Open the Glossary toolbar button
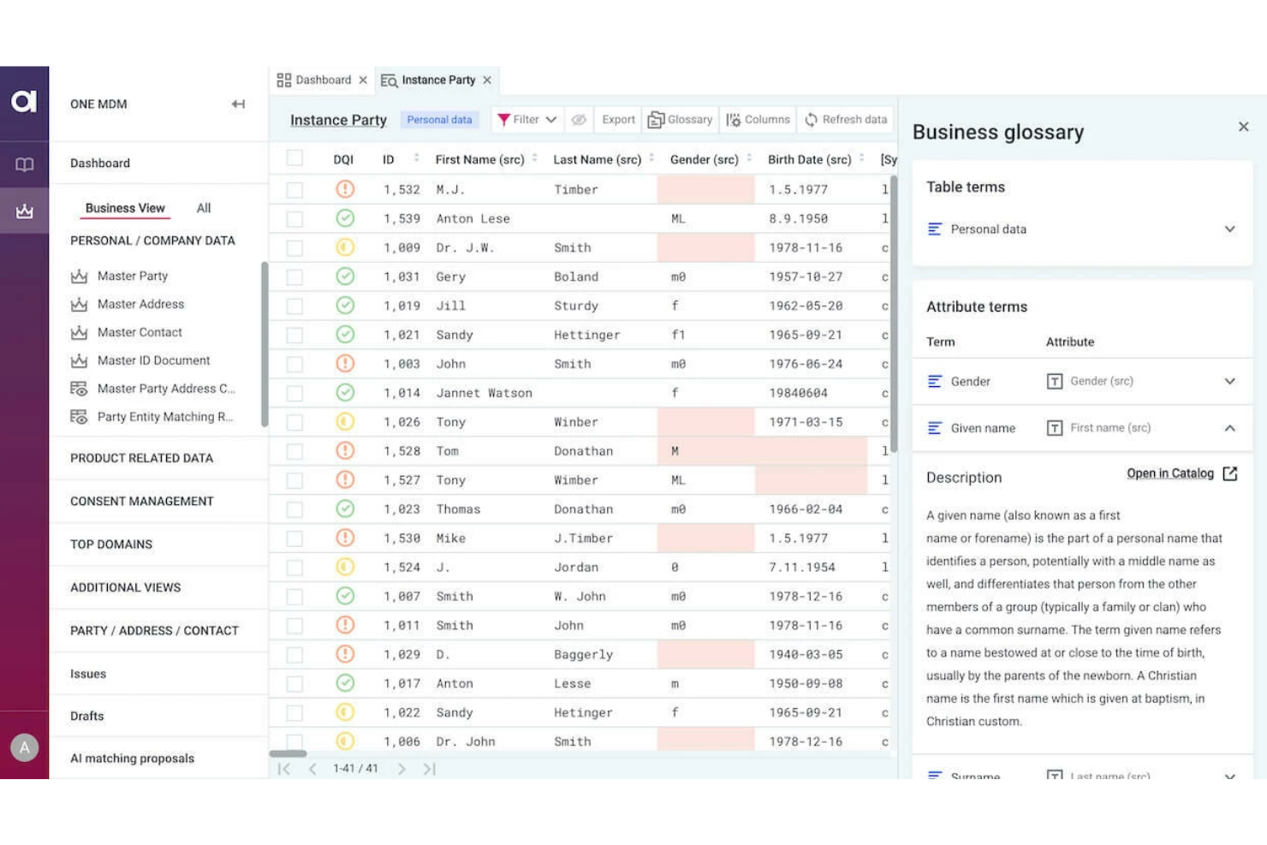 coord(681,120)
